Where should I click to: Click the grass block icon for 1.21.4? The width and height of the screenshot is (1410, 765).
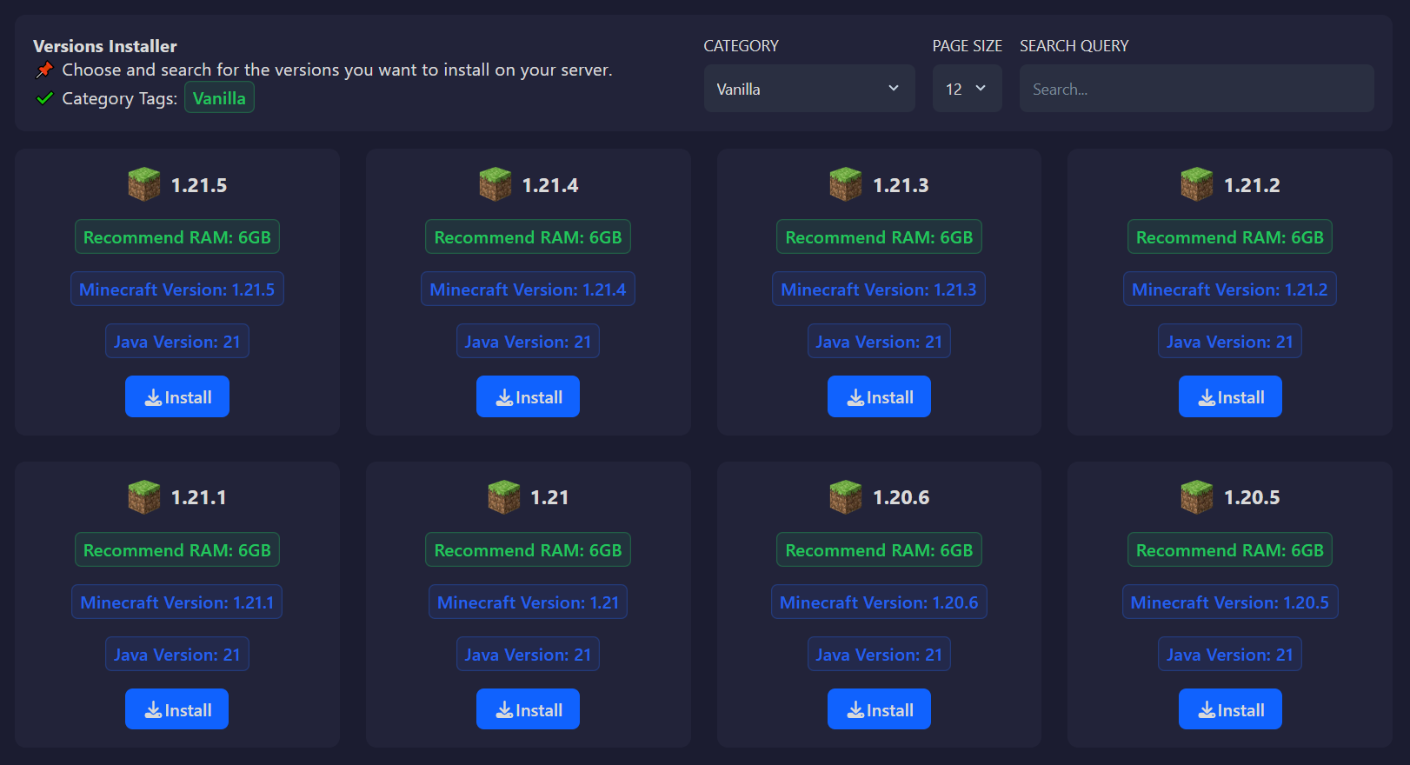click(495, 184)
